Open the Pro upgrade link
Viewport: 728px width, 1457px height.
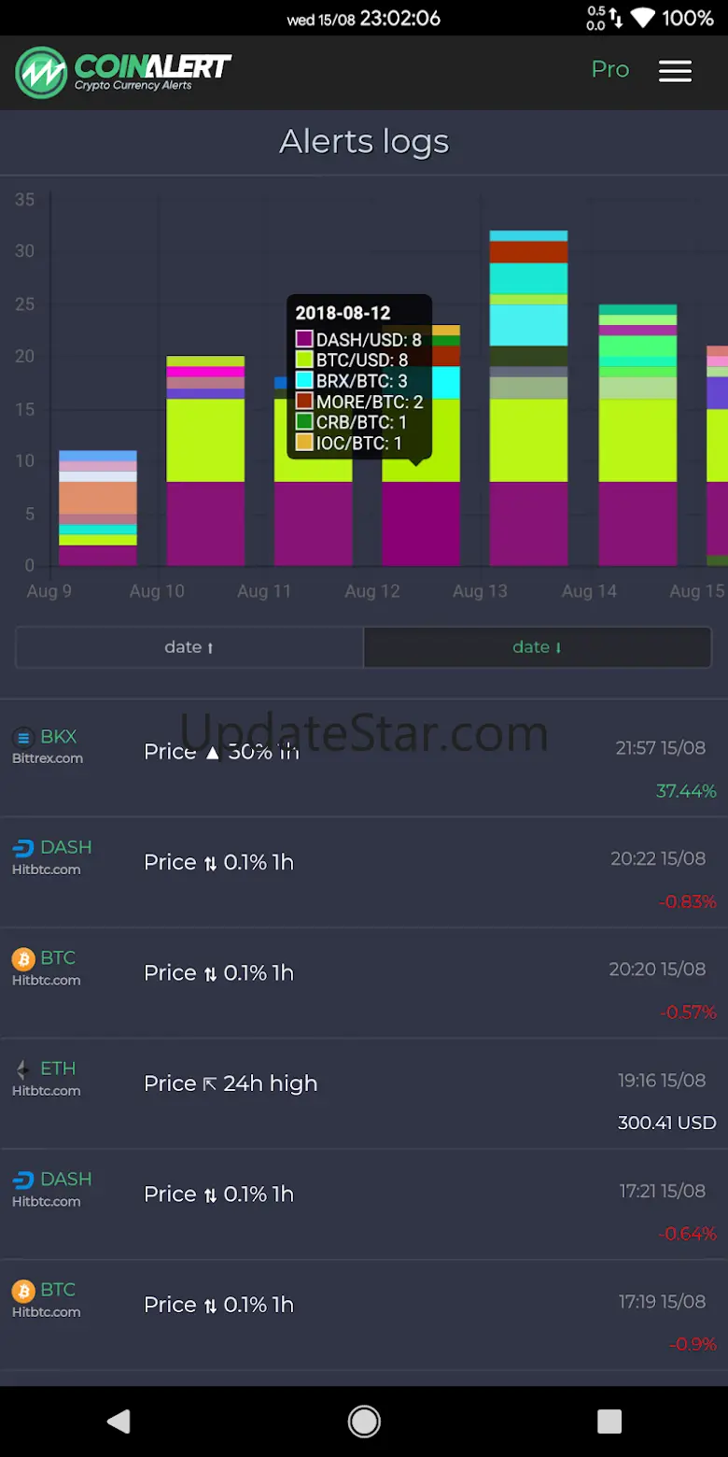(x=610, y=70)
